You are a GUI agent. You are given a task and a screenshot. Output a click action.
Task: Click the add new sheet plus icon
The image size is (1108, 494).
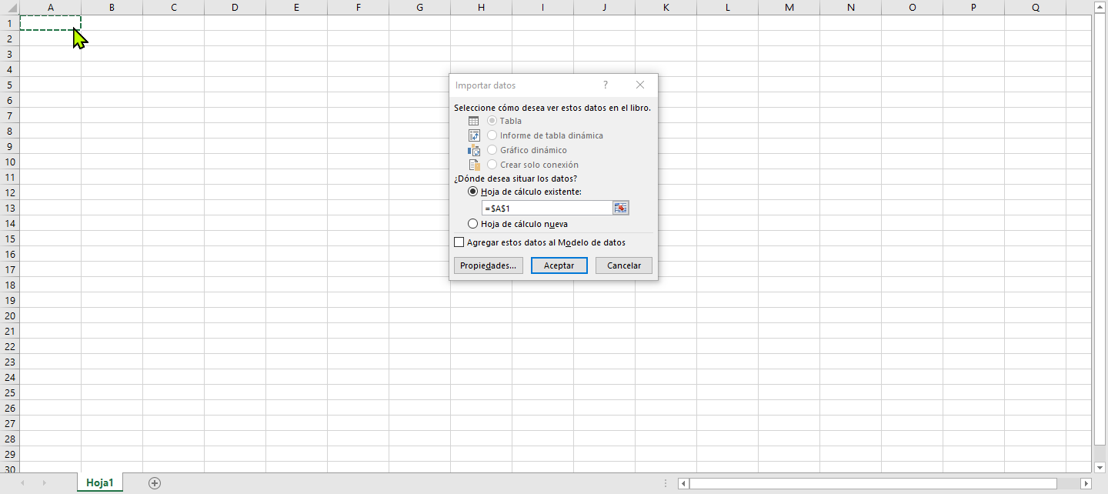pyautogui.click(x=155, y=483)
